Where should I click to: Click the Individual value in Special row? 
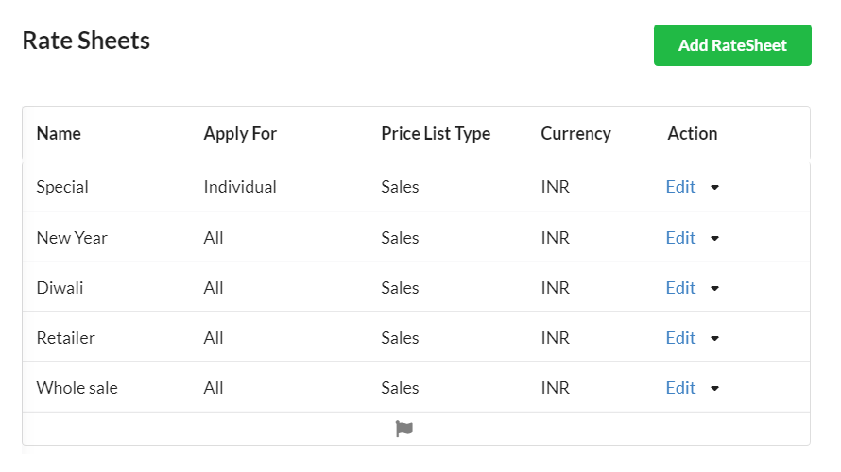coord(240,187)
